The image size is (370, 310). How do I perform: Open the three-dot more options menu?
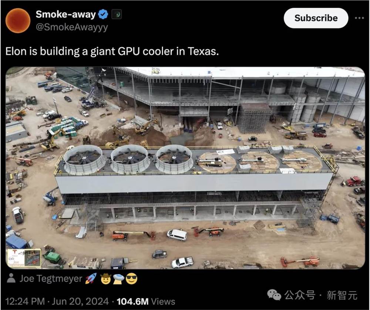359,18
